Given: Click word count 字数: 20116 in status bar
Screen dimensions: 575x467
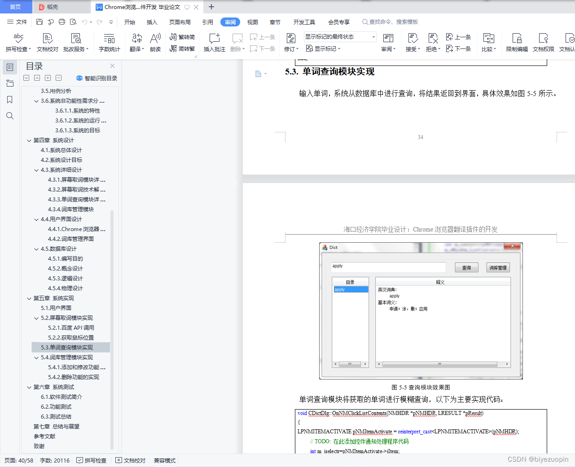Looking at the screenshot, I should (55, 460).
